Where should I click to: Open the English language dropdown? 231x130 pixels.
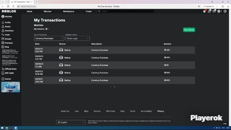click(x=71, y=122)
